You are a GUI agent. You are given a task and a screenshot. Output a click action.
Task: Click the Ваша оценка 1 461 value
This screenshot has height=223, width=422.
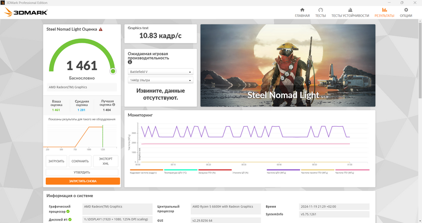point(56,110)
